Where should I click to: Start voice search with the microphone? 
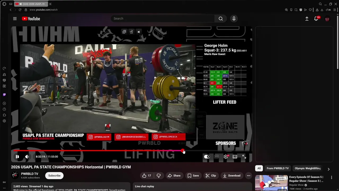(234, 19)
